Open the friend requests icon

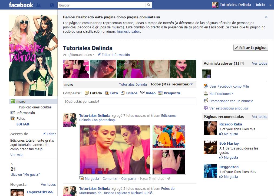coord(38,5)
